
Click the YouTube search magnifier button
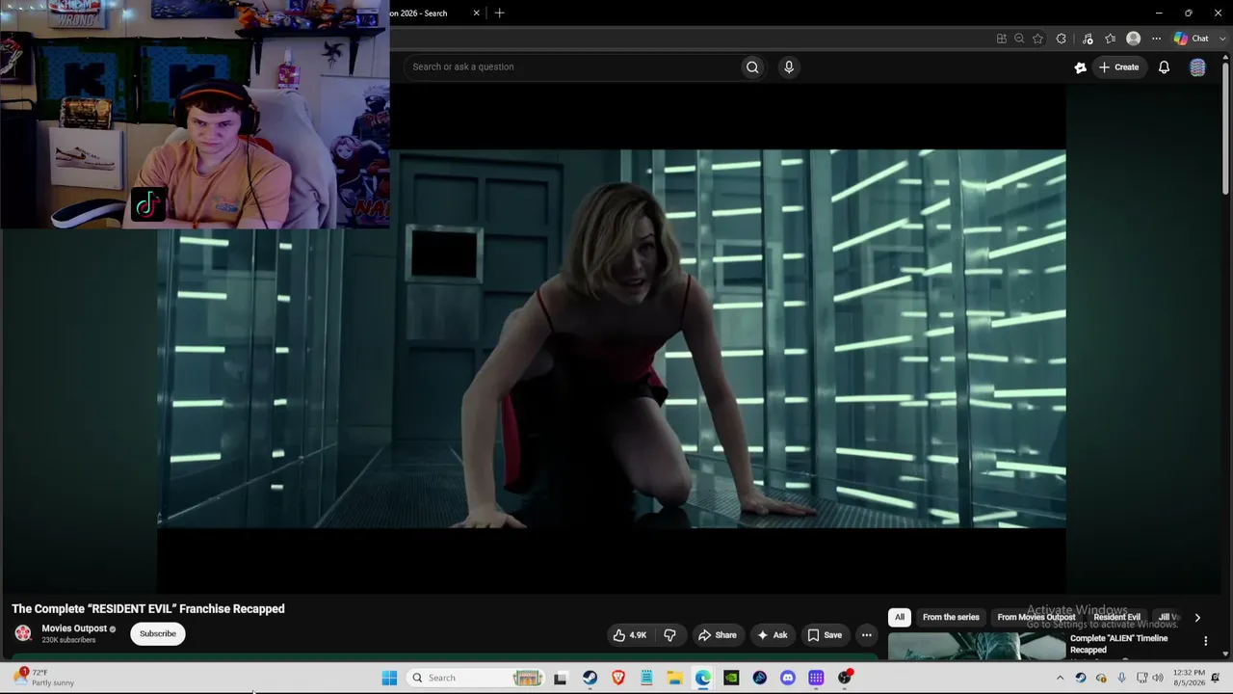752,67
